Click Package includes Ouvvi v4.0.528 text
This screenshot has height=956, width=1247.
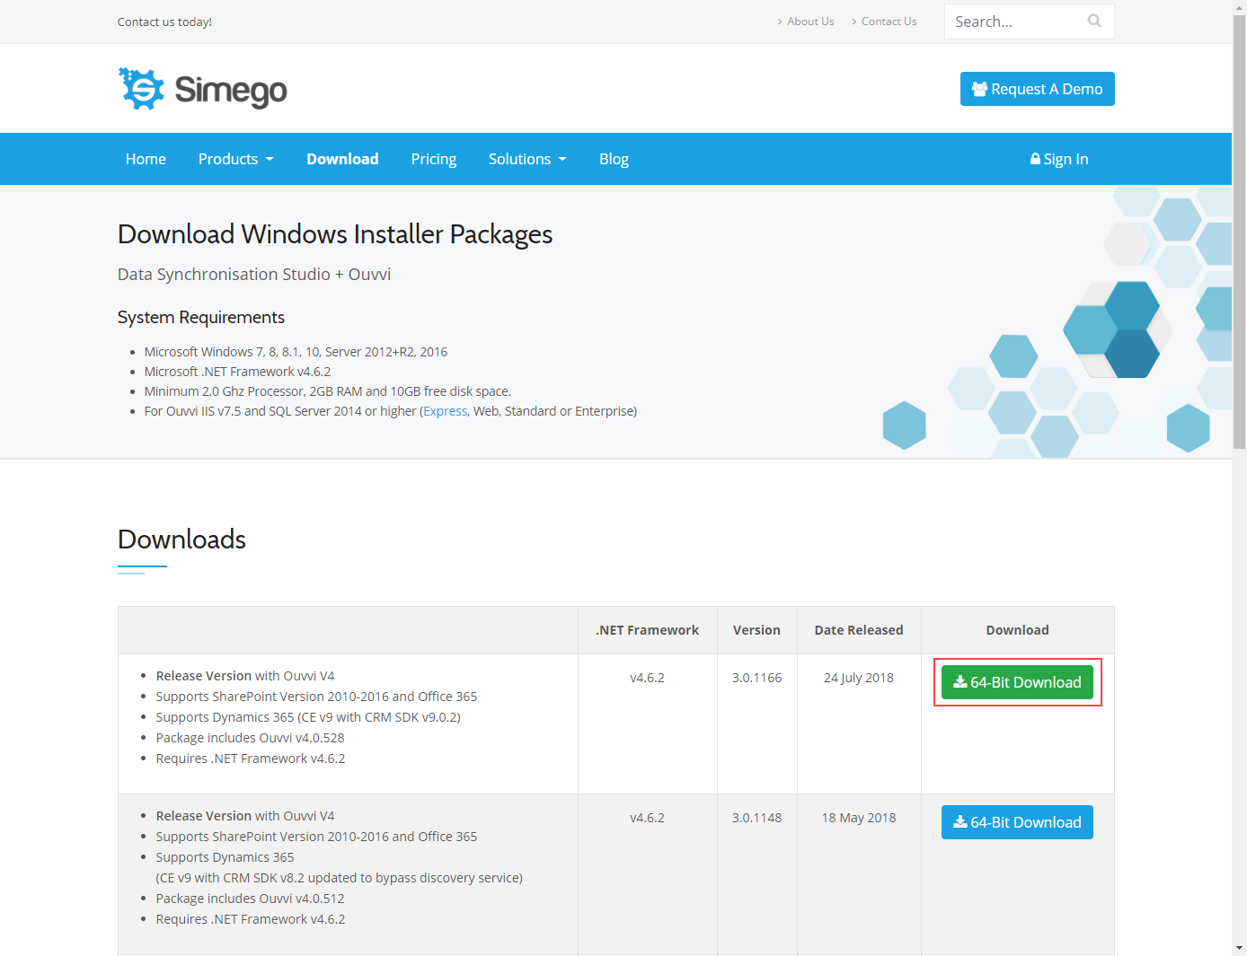(250, 738)
